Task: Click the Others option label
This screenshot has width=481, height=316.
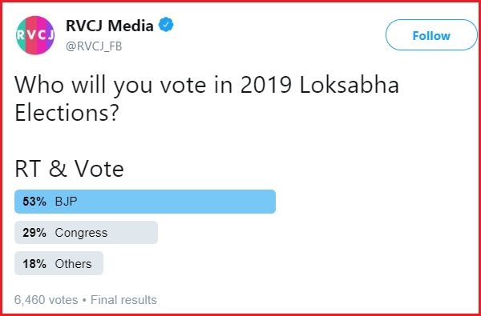Action: coord(73,264)
